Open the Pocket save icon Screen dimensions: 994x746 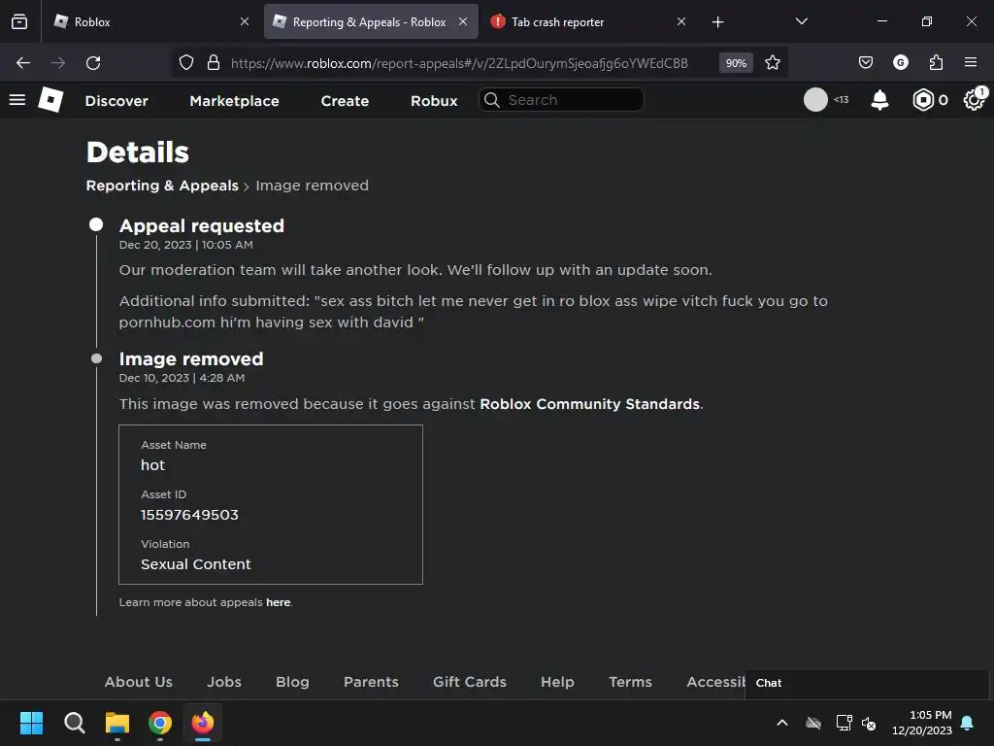[865, 62]
